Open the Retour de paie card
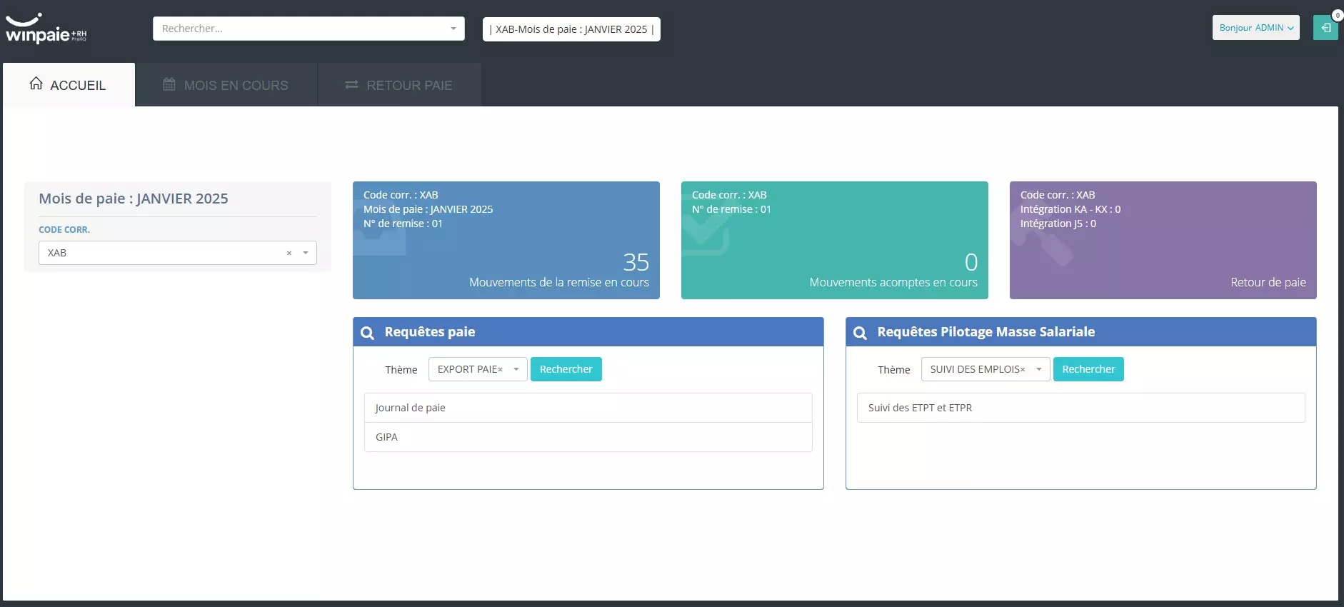This screenshot has width=1344, height=607. pos(1163,240)
